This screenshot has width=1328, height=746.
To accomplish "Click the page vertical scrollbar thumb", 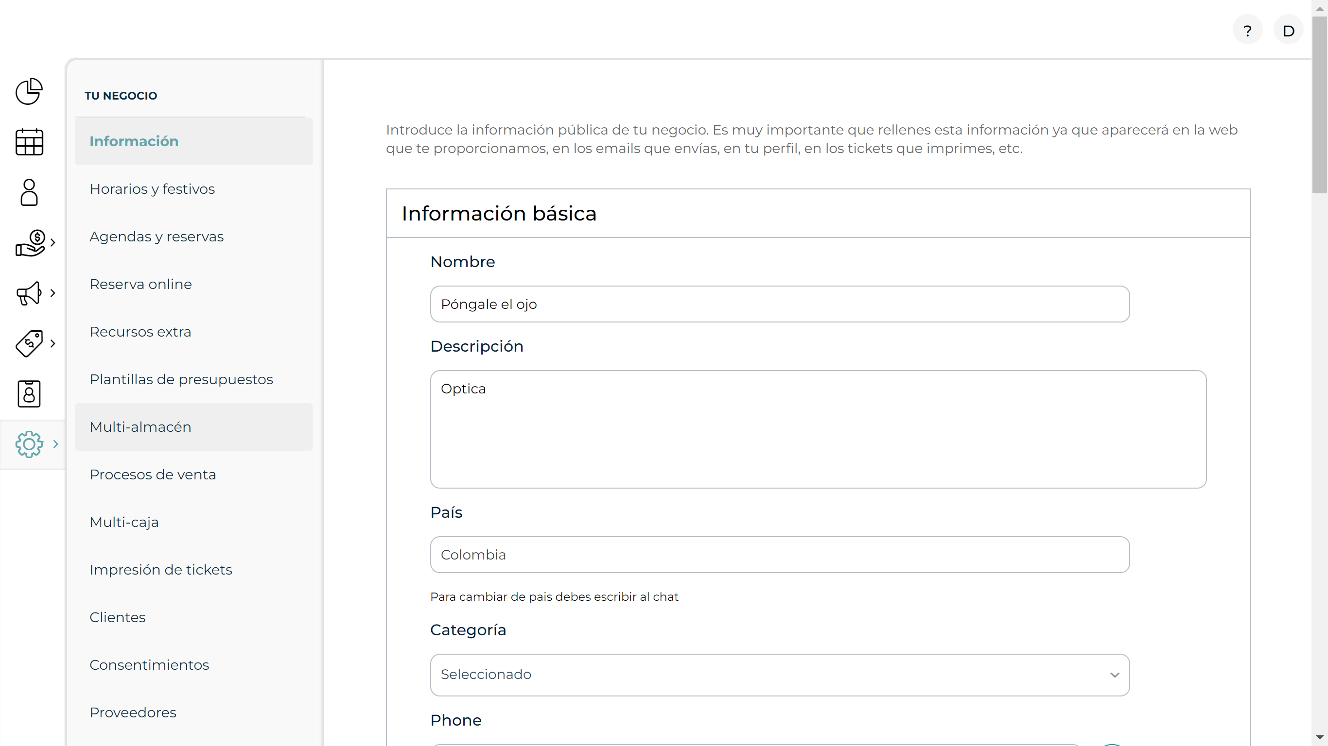I will [x=1320, y=104].
